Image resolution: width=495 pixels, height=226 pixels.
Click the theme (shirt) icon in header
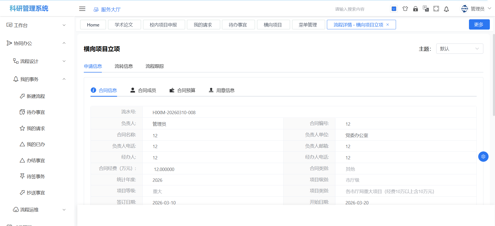(x=405, y=9)
